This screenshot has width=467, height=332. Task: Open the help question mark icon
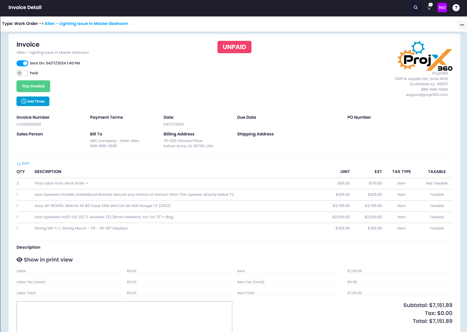[x=456, y=8]
